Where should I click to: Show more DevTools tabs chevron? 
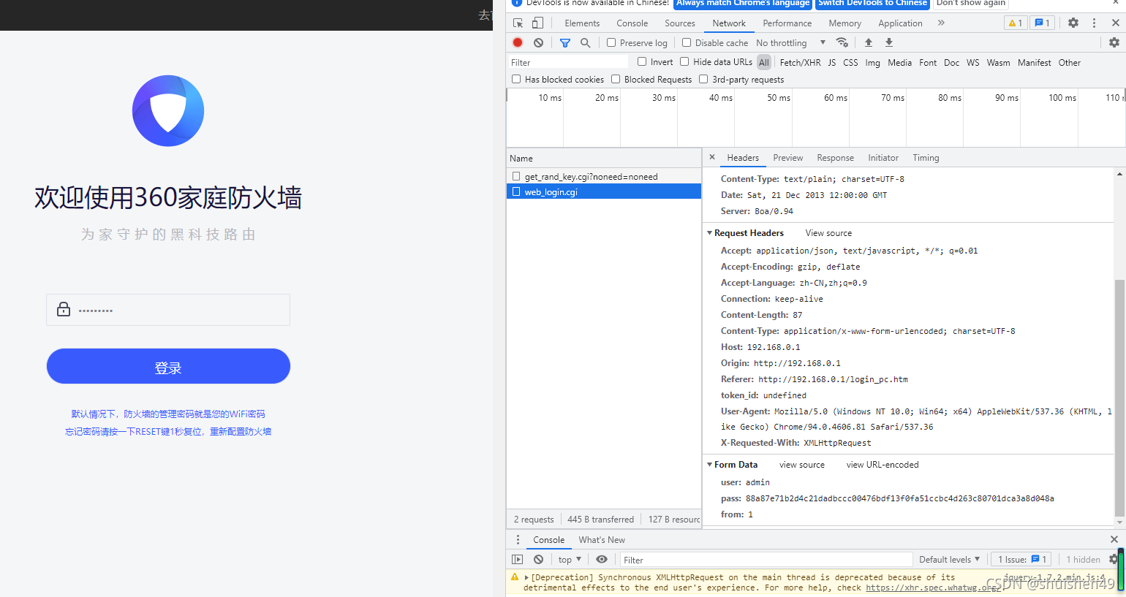(941, 23)
